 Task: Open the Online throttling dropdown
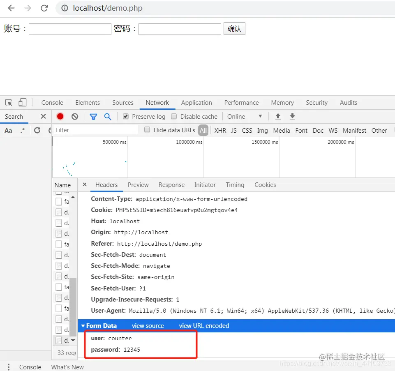pos(245,116)
